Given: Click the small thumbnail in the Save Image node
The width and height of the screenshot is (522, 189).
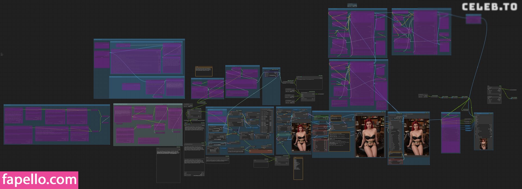Looking at the screenshot, I should [483, 144].
